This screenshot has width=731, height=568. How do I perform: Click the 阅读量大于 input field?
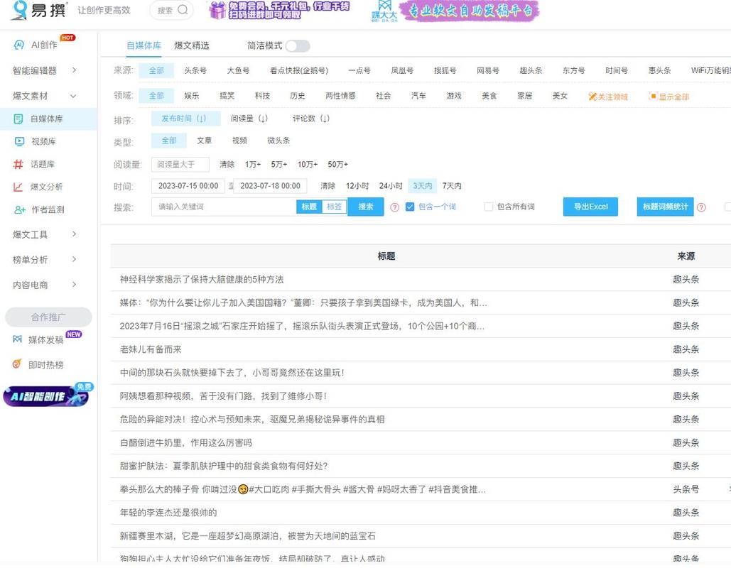[x=180, y=165]
